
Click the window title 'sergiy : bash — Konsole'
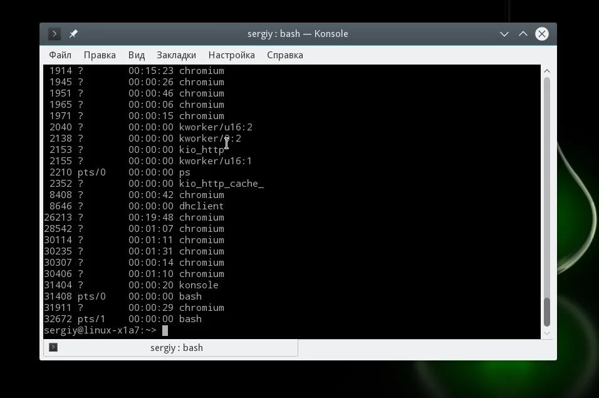[x=298, y=34]
